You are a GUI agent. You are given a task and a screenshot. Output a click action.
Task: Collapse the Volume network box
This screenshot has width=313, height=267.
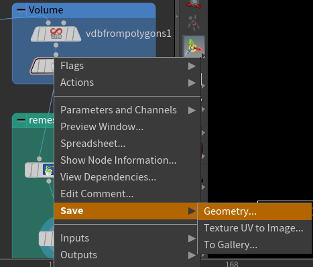pos(21,10)
